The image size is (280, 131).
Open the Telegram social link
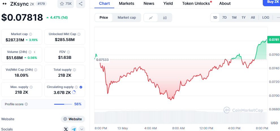click(74, 129)
